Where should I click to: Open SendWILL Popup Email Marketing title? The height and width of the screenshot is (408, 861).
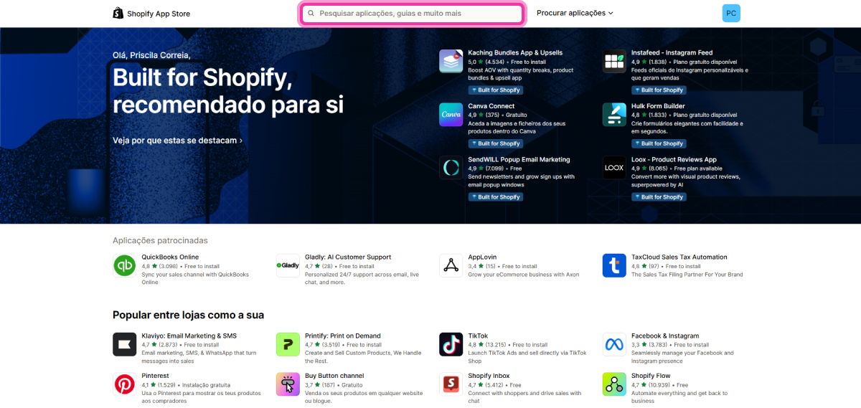coord(519,159)
